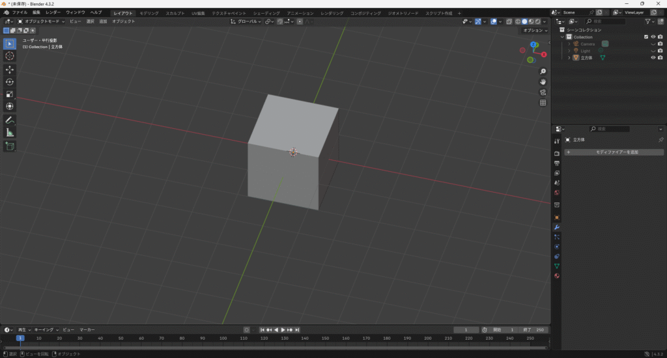Expand the Light item in outliner

click(x=569, y=51)
